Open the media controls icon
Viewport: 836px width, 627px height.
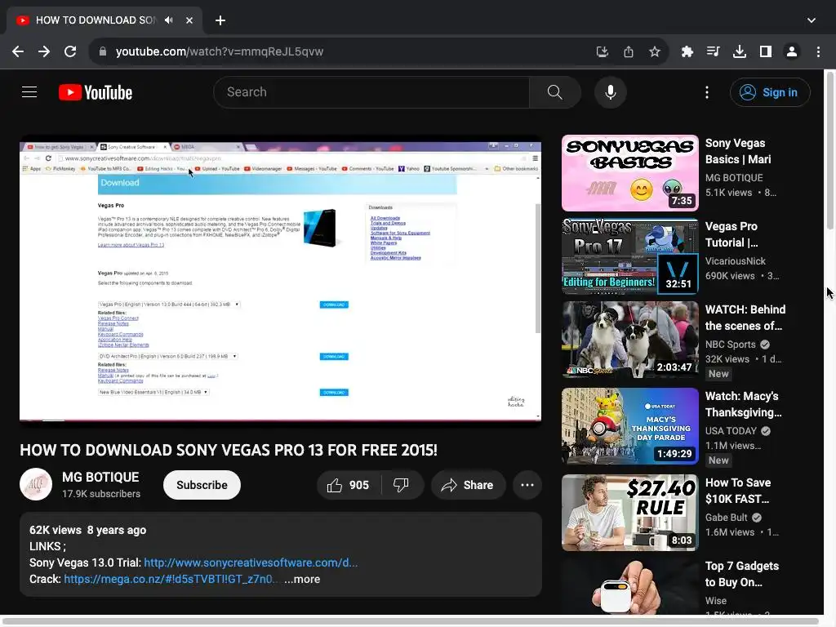[714, 51]
